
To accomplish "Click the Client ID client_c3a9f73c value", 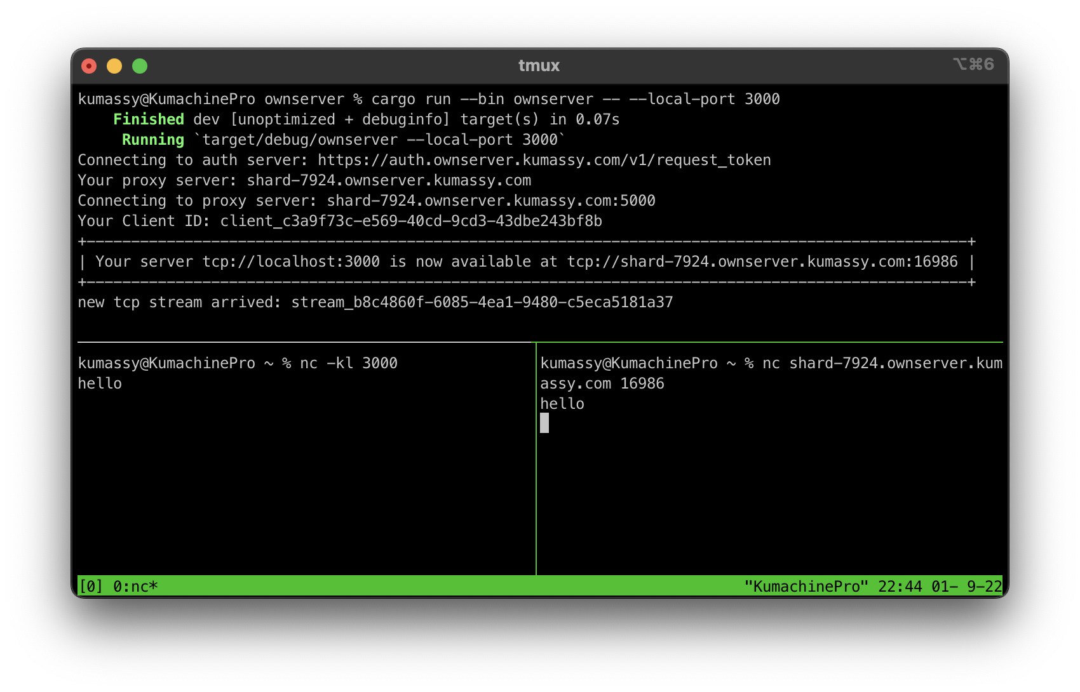I will (411, 221).
